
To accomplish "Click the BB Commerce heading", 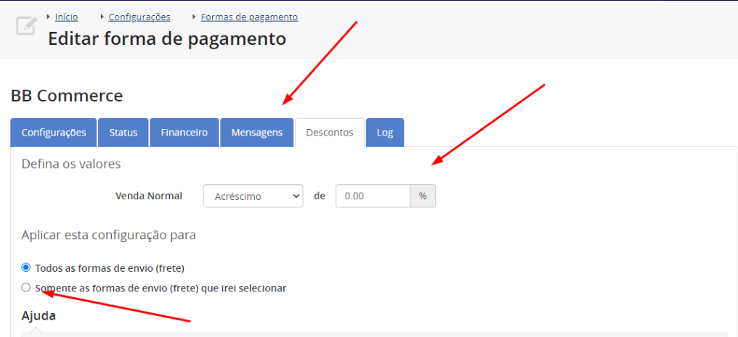I will click(x=66, y=96).
